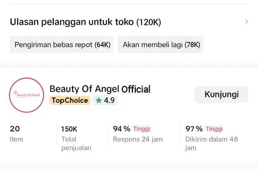This screenshot has width=258, height=172.
Task: Tap the TopChoice badge
Action: pos(70,101)
